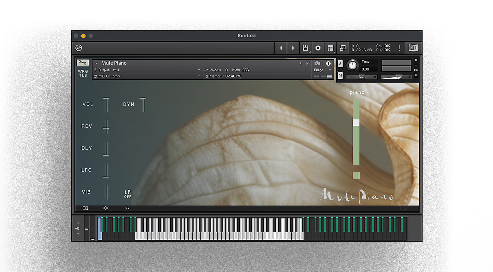
Task: Click the piano level fader handle
Action: 356,123
